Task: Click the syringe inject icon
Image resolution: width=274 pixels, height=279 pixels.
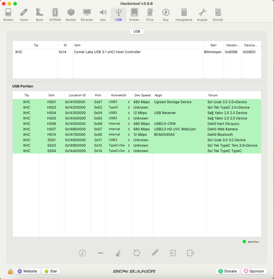Action: click(155, 253)
